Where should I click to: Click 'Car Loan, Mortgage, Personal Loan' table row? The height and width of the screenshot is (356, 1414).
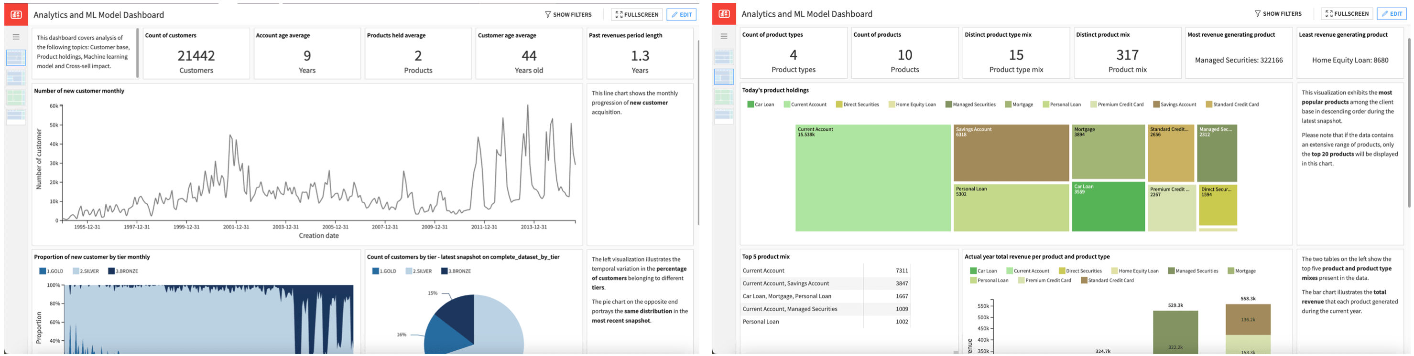(826, 296)
